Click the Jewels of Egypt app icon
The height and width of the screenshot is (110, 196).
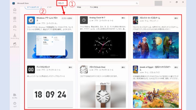coord(135,69)
